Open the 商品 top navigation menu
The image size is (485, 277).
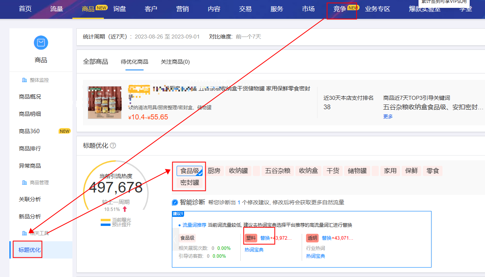pyautogui.click(x=88, y=9)
